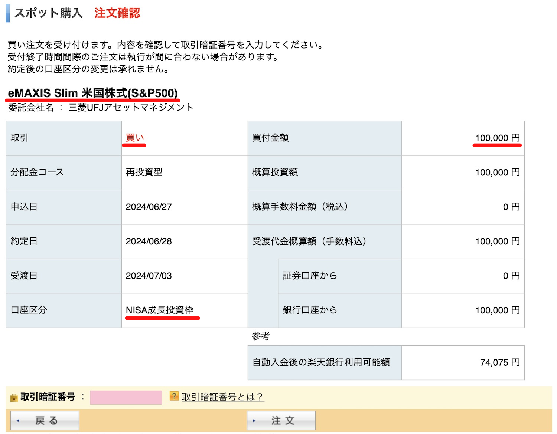Image resolution: width=557 pixels, height=434 pixels.
Task: Click the 申込日 date 2024/06/27
Action: click(149, 207)
